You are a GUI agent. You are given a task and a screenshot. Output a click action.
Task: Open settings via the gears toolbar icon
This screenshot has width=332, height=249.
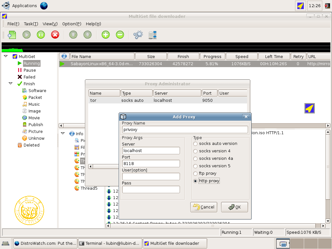[138, 35]
